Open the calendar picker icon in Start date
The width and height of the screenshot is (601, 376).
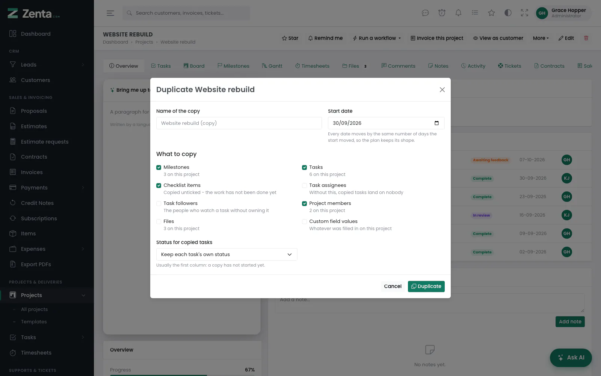[x=436, y=123]
